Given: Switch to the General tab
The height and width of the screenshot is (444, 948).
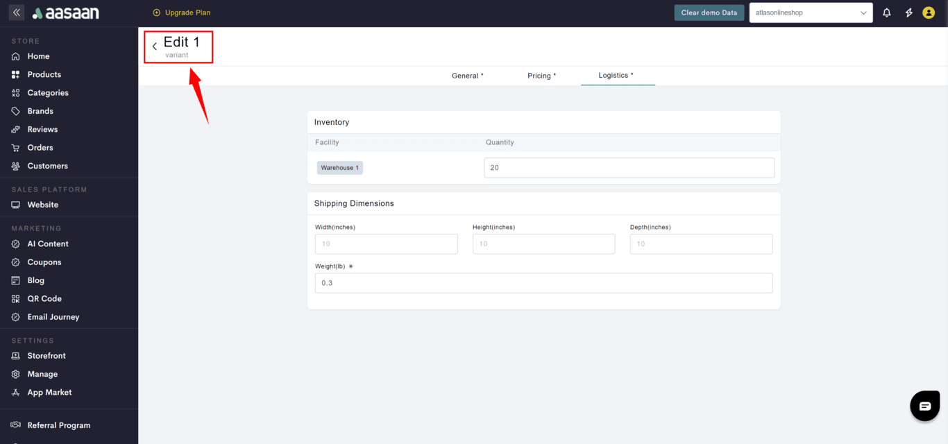Looking at the screenshot, I should (467, 76).
